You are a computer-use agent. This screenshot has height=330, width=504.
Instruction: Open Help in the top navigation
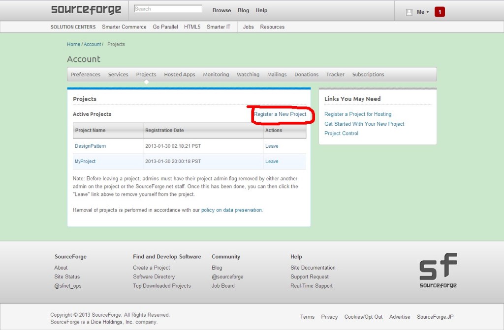[261, 10]
